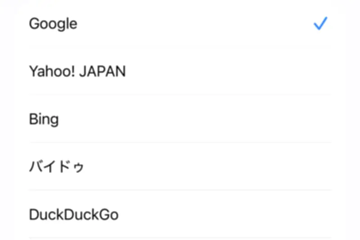Switch search engine to DuckDuckGo
This screenshot has height=240, width=360.
[180, 214]
